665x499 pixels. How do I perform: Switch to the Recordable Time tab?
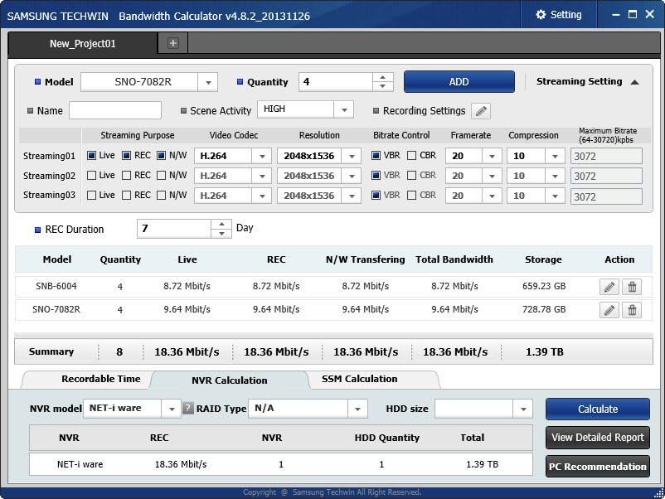point(101,379)
